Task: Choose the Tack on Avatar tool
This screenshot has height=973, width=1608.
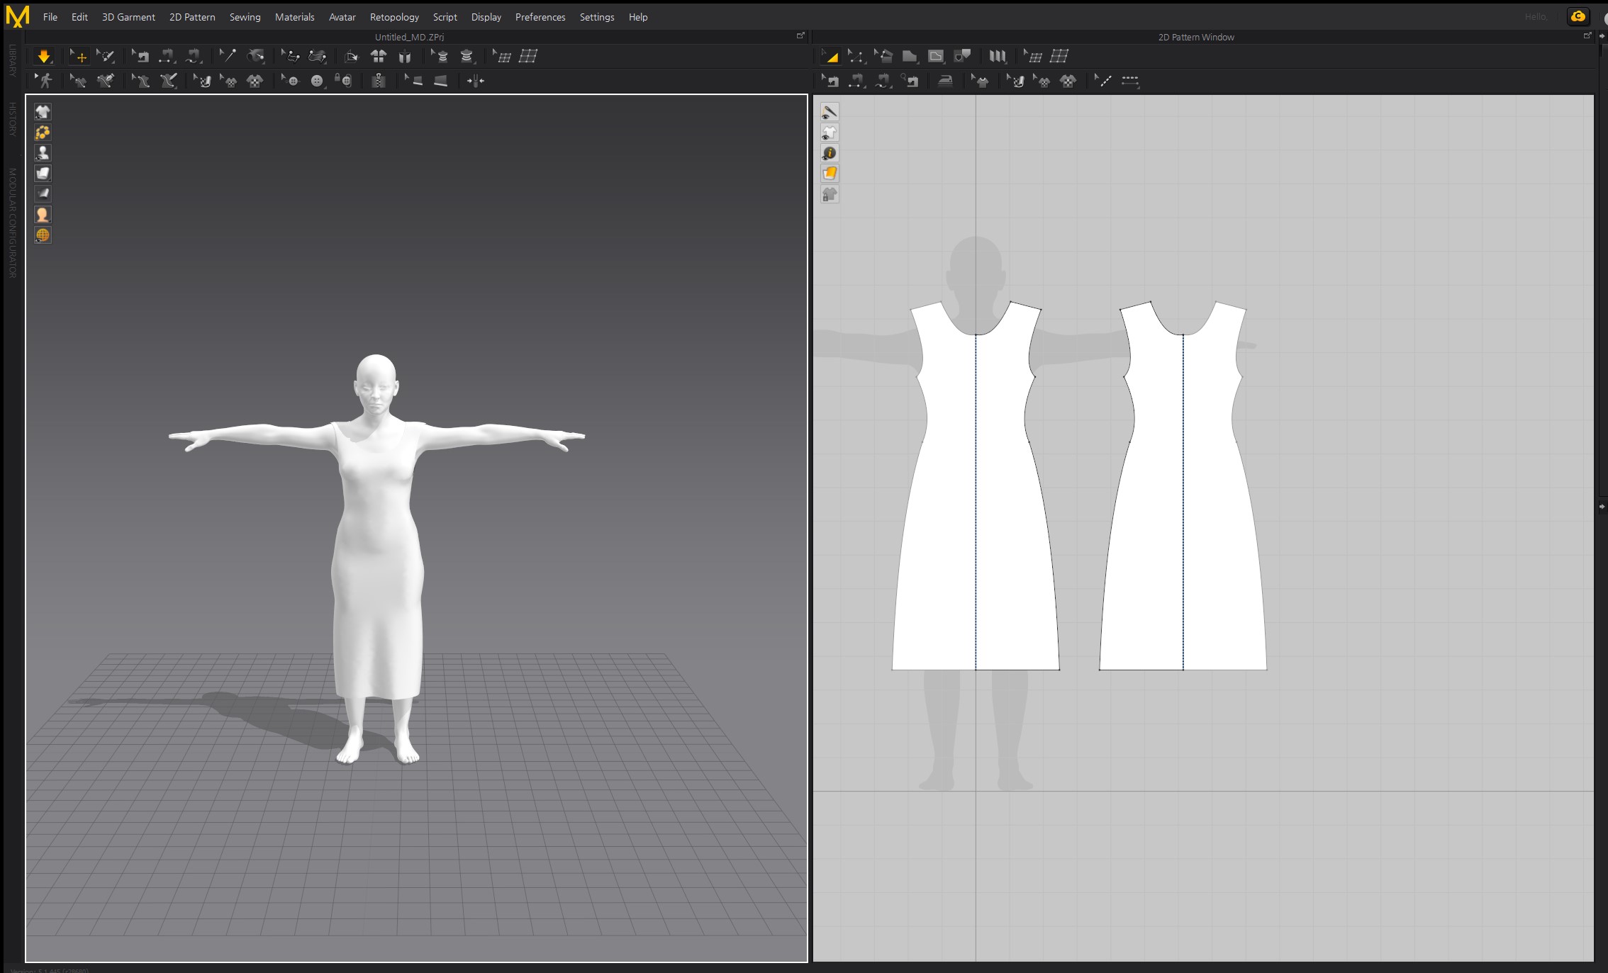Action: click(255, 56)
